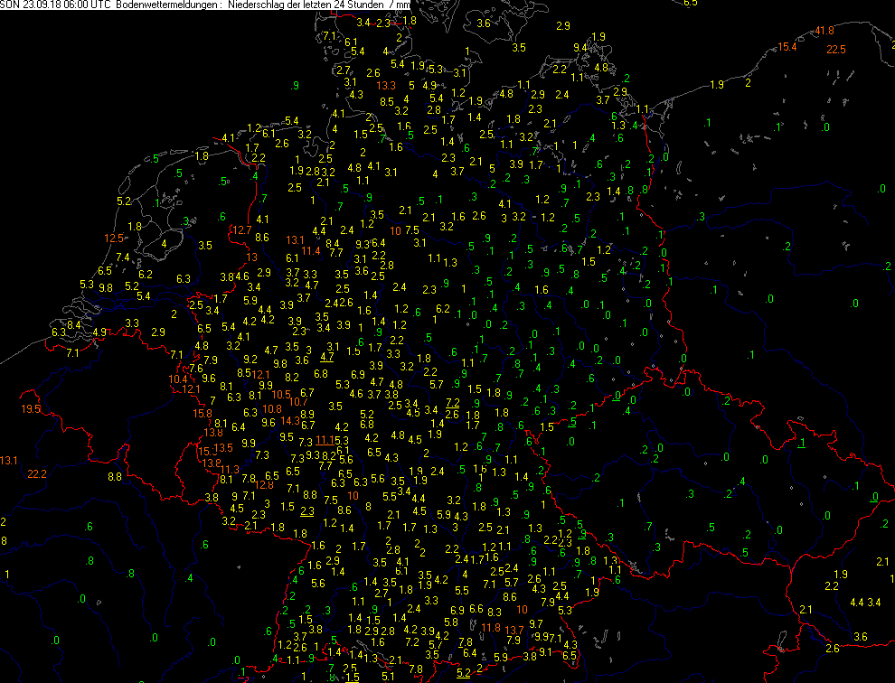Click the 11.8 precipitation reading

491,628
